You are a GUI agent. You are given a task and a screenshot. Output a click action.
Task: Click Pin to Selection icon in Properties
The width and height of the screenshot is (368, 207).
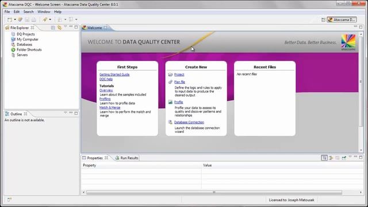[344, 158]
